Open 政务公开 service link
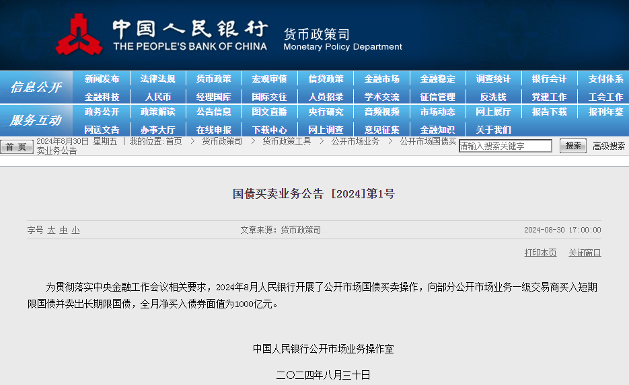629x385 pixels. point(102,112)
